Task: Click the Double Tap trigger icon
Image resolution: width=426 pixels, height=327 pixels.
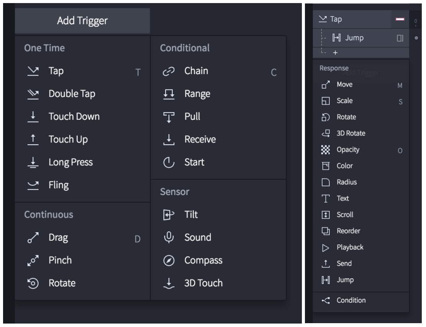Action: [x=33, y=94]
